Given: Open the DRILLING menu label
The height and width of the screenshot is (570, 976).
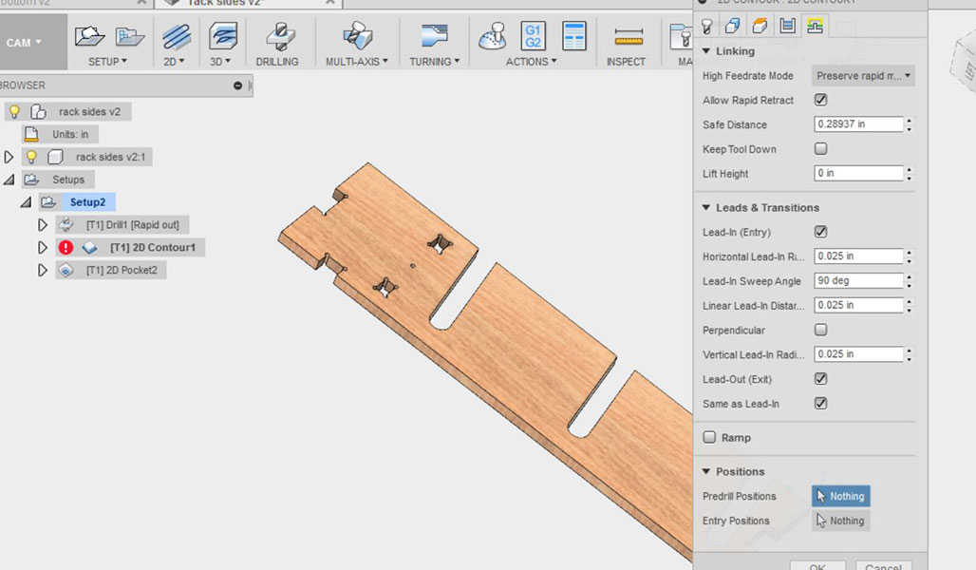Looking at the screenshot, I should tap(277, 62).
